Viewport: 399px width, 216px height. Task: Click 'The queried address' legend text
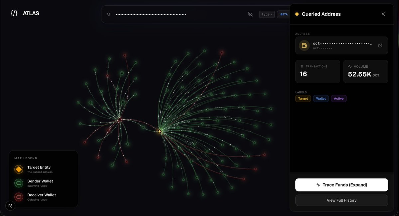pyautogui.click(x=40, y=172)
